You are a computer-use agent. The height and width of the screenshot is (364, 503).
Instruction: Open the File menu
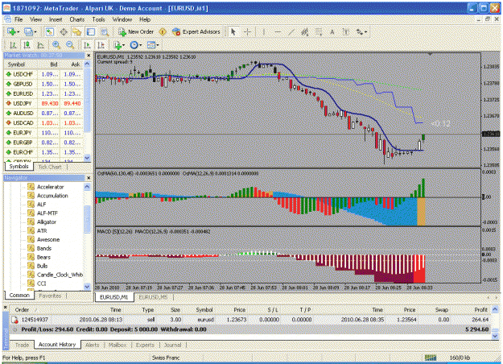point(19,19)
